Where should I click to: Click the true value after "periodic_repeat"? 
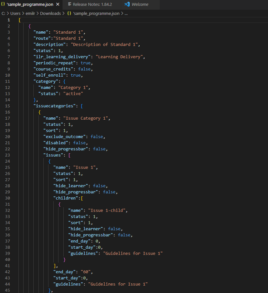point(86,63)
